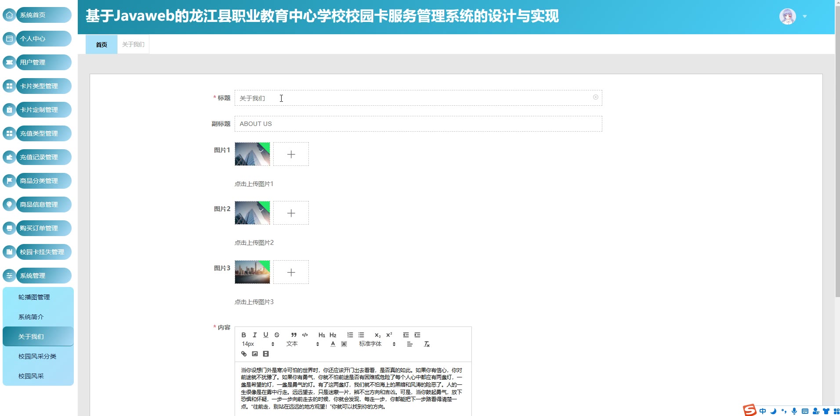Apply subscript formatting
The image size is (840, 416).
coord(377,335)
